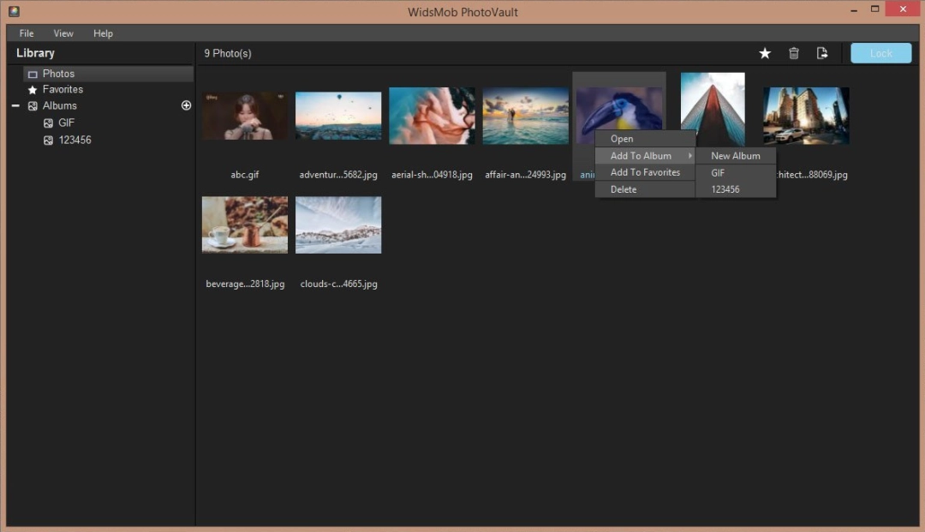
Task: Create new album with plus icon
Action: tap(186, 105)
